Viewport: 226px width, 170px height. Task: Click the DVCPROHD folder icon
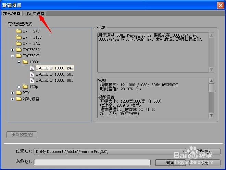pyautogui.click(x=19, y=56)
